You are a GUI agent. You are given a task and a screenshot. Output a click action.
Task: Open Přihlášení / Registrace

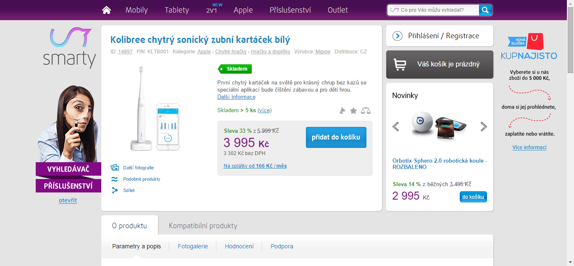point(440,36)
